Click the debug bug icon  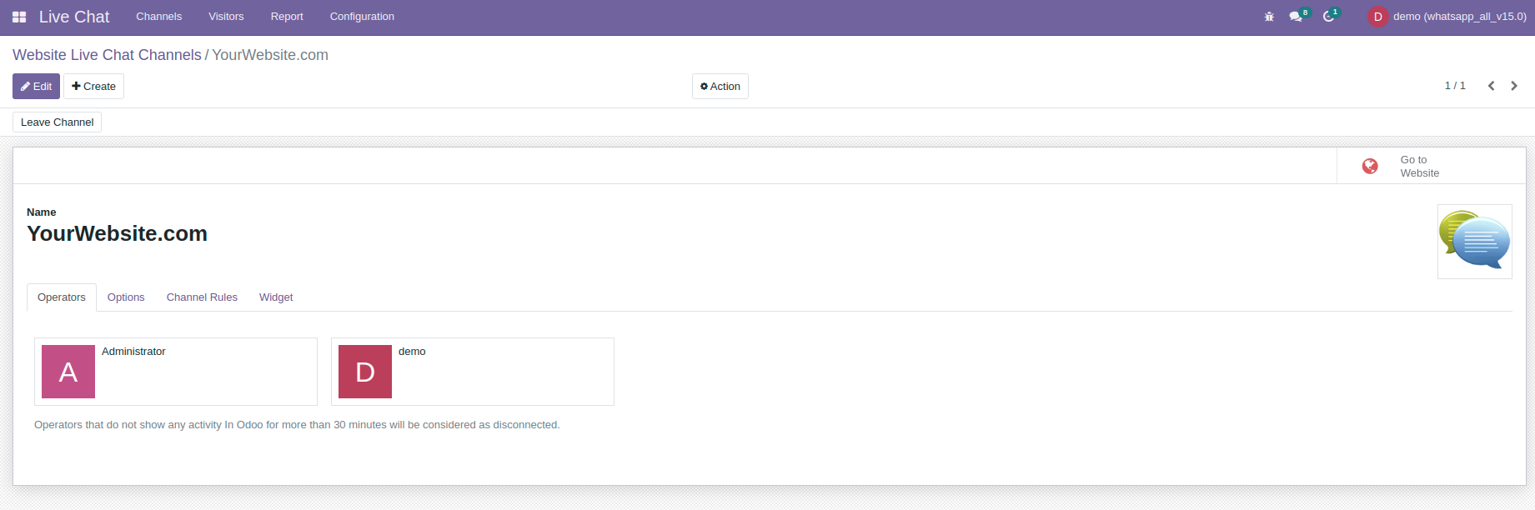pyautogui.click(x=1269, y=17)
